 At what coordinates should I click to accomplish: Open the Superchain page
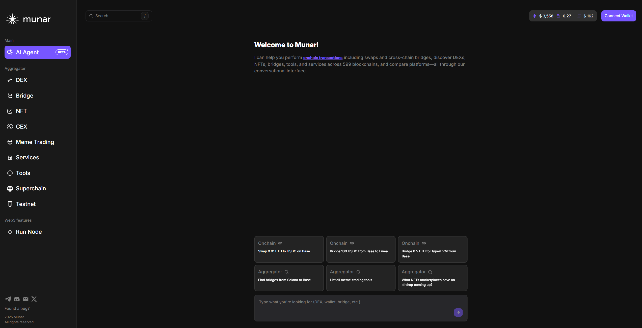pyautogui.click(x=38, y=188)
